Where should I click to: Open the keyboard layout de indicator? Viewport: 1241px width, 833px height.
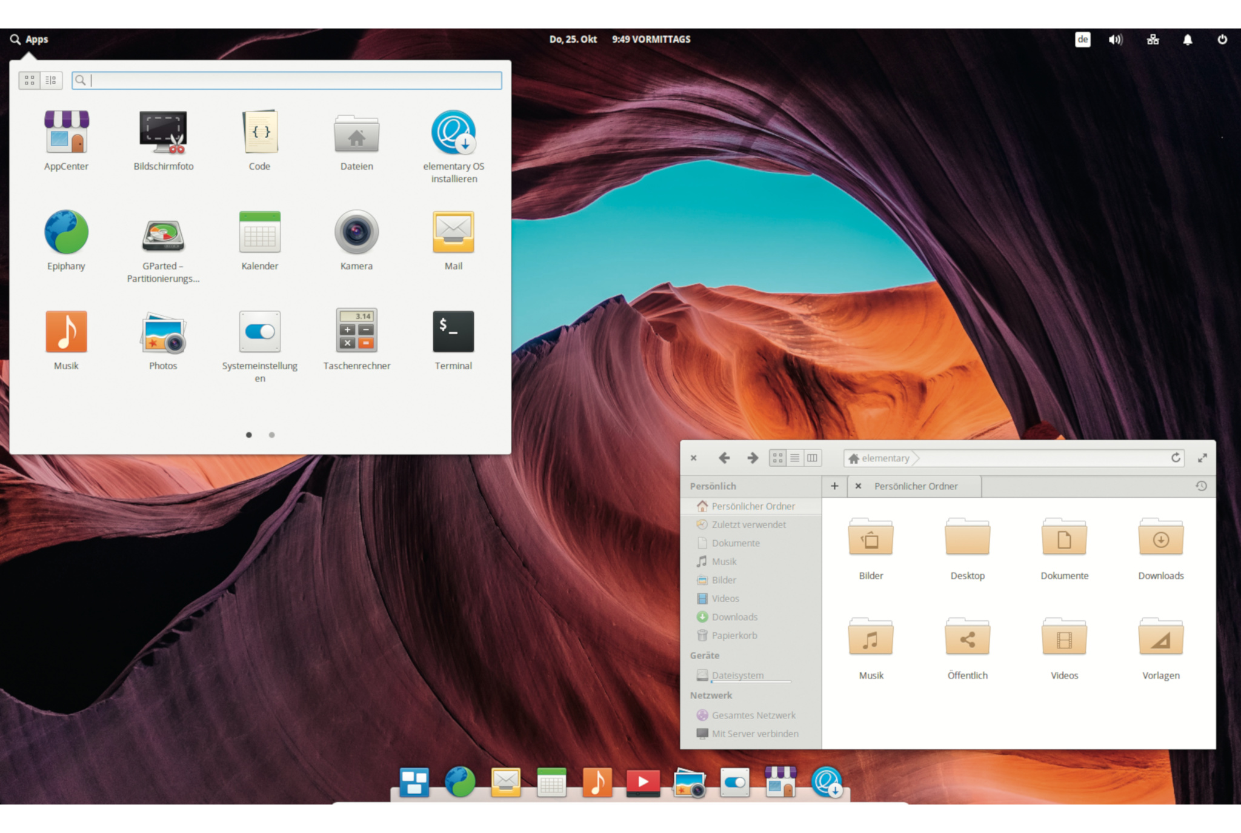coord(1082,39)
